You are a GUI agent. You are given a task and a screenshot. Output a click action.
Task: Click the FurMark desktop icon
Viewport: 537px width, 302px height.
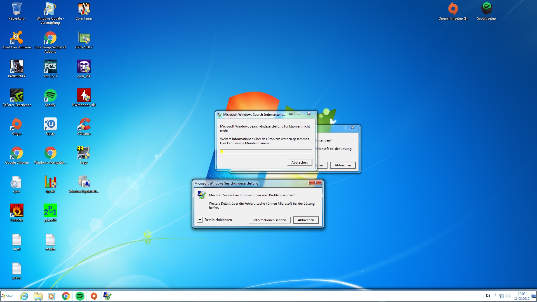tap(17, 211)
